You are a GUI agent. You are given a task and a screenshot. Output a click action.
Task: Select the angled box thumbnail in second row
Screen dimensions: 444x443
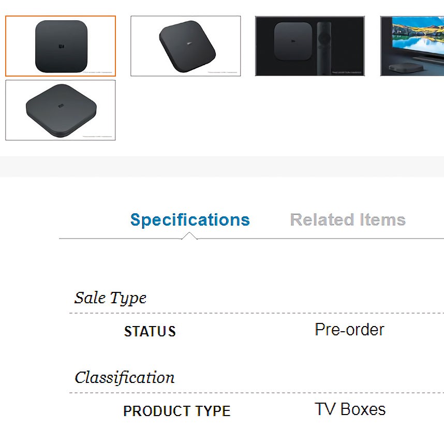(x=61, y=110)
